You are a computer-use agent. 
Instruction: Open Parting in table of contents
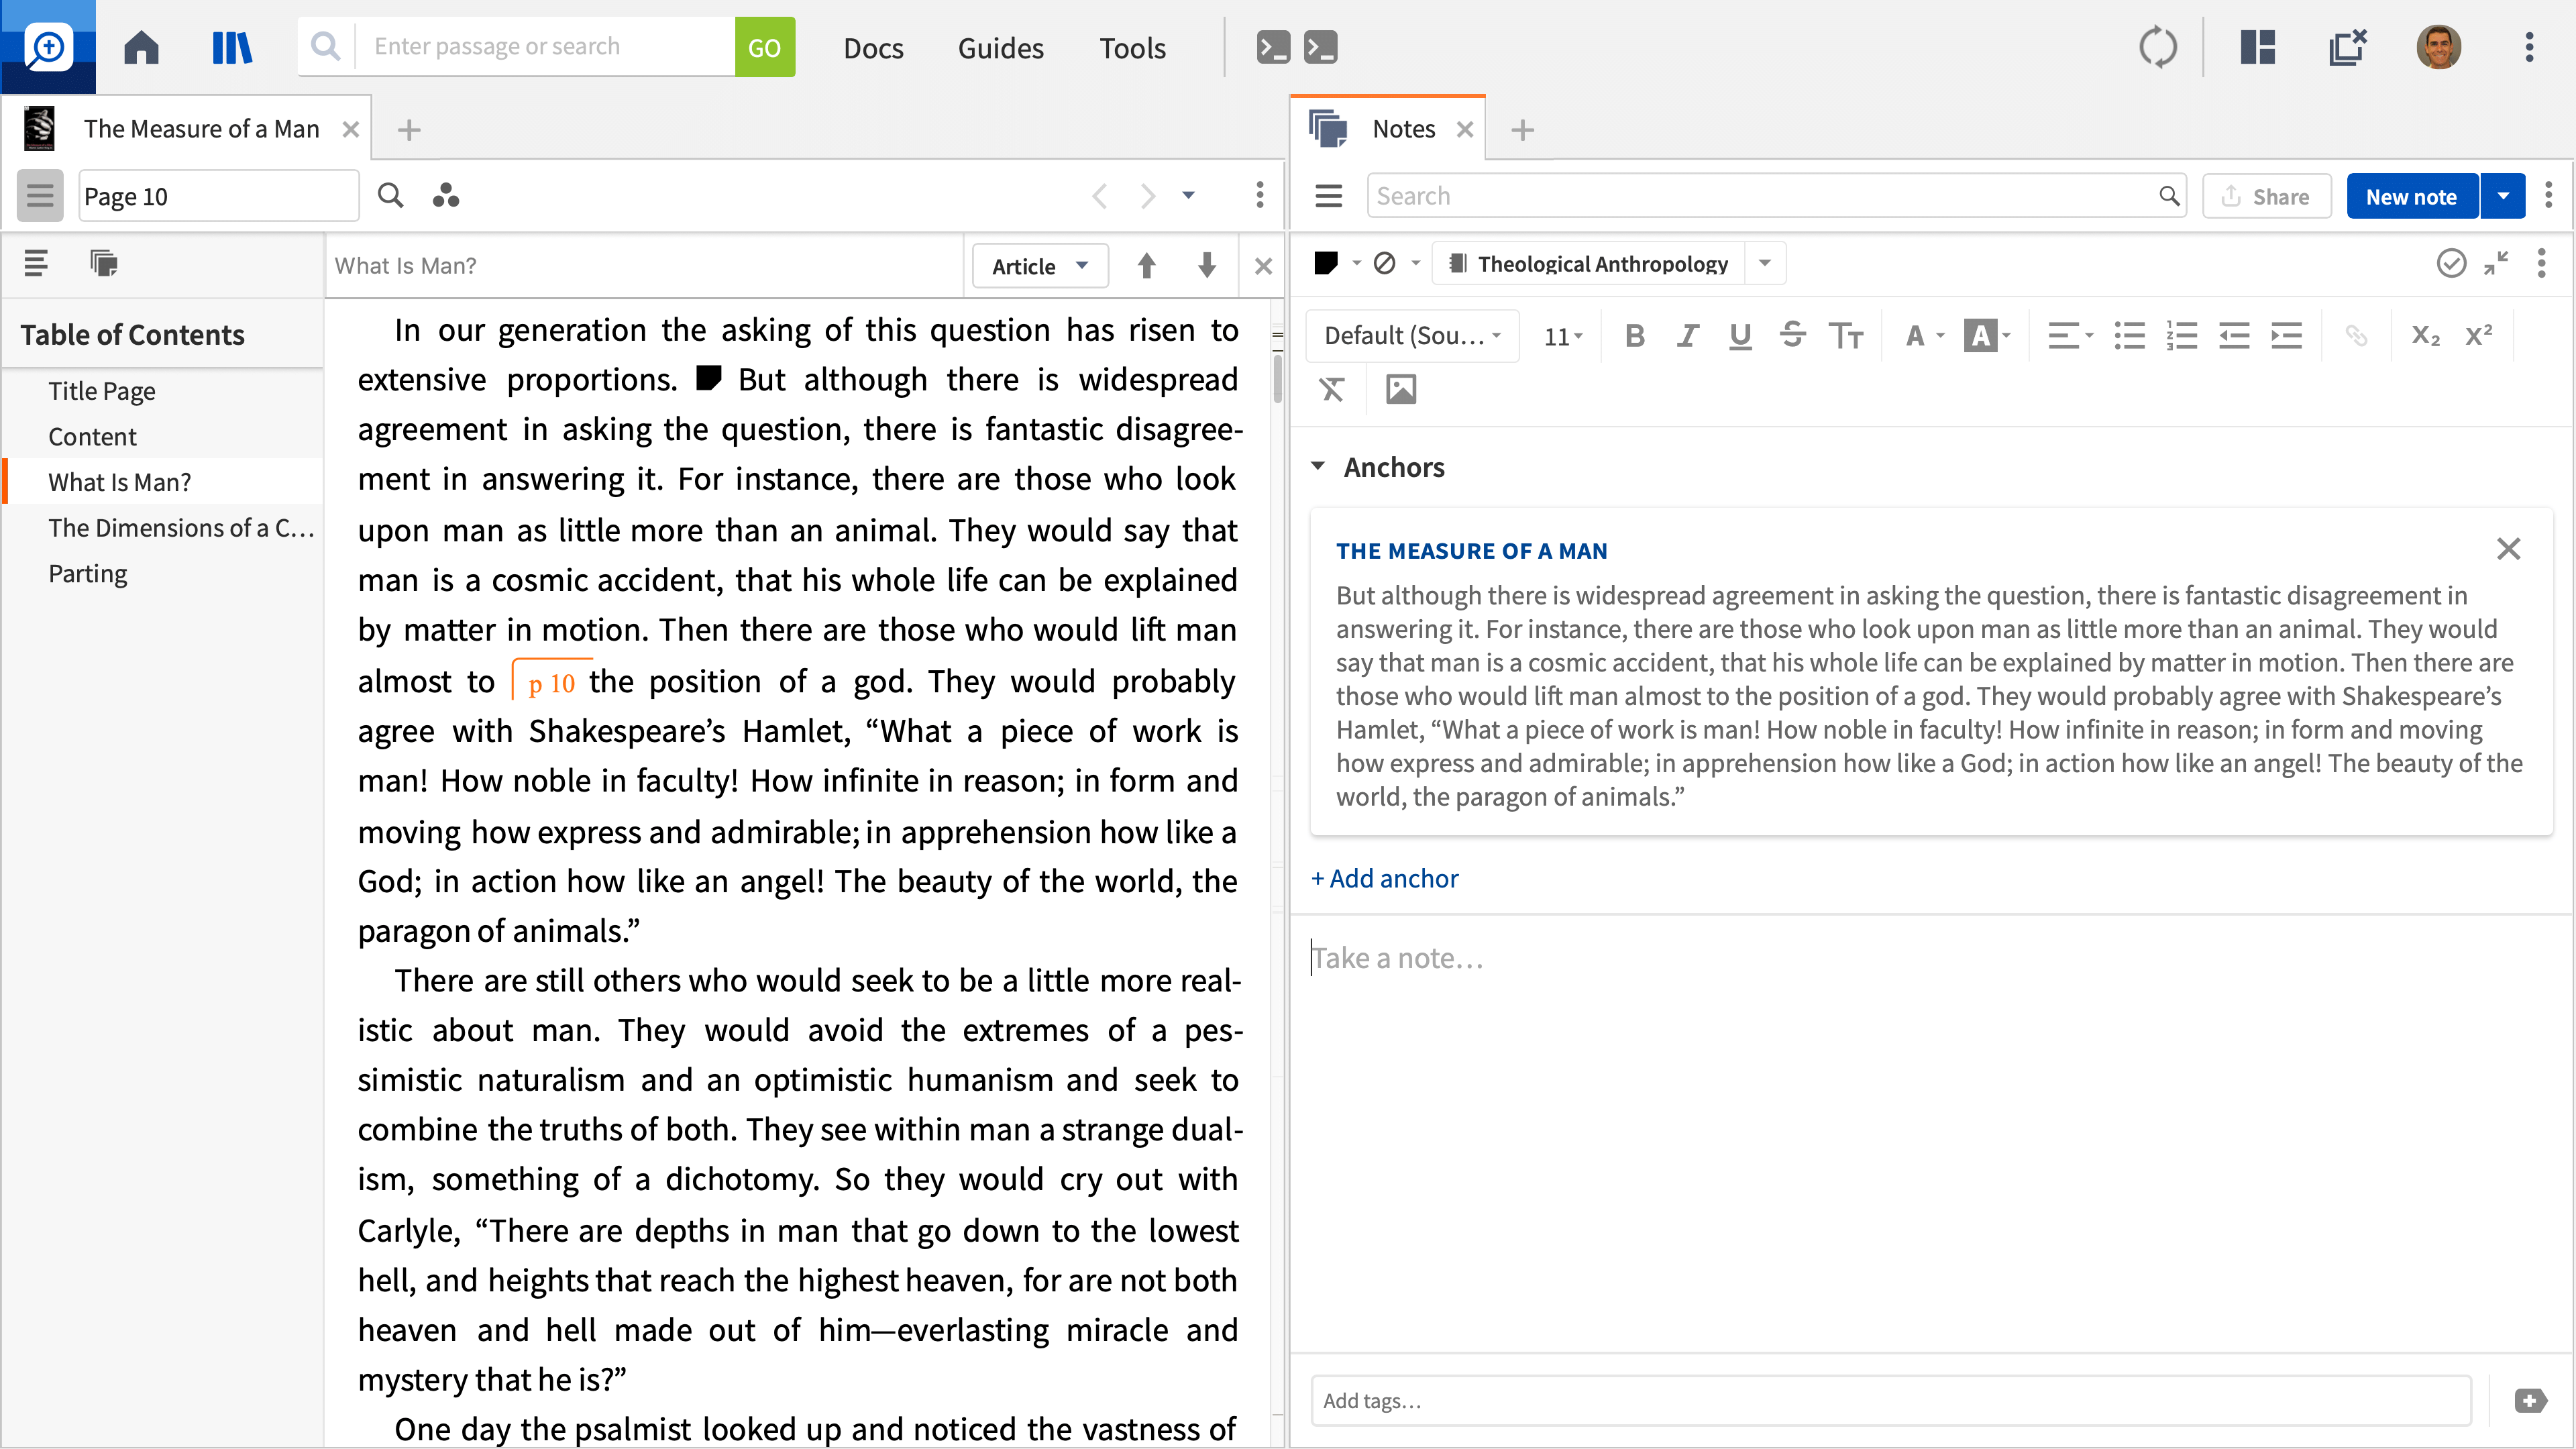pos(88,573)
